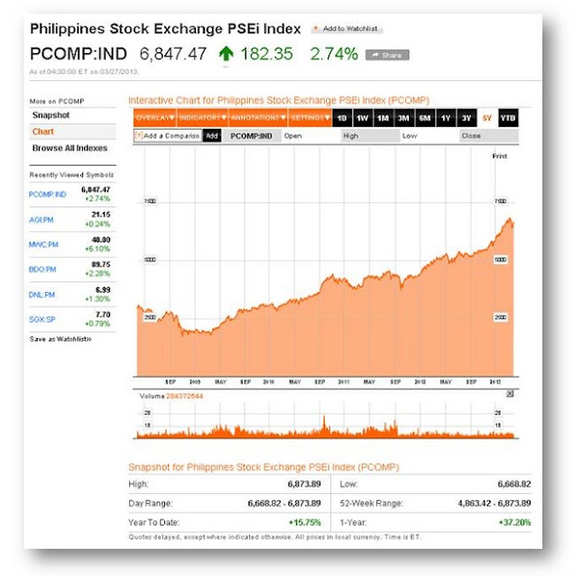
Task: Select the Chart sidebar item
Action: point(43,132)
